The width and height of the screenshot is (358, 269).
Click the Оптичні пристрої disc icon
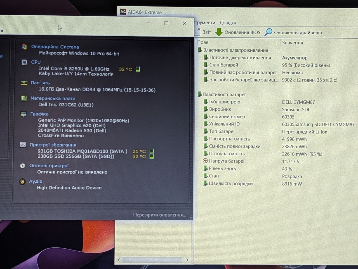(23, 166)
